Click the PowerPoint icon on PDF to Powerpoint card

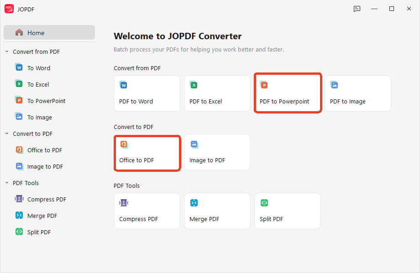pos(264,85)
